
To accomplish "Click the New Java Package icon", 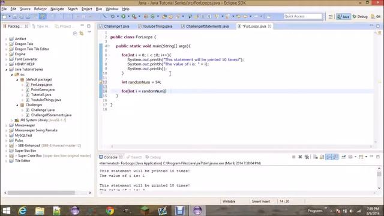I will click(x=146, y=16).
